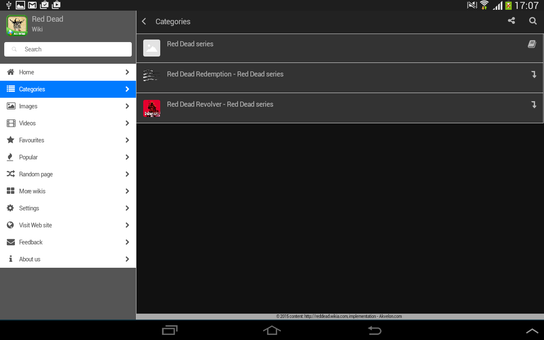Expand the Popular menu chevron
The width and height of the screenshot is (544, 340).
(x=127, y=157)
